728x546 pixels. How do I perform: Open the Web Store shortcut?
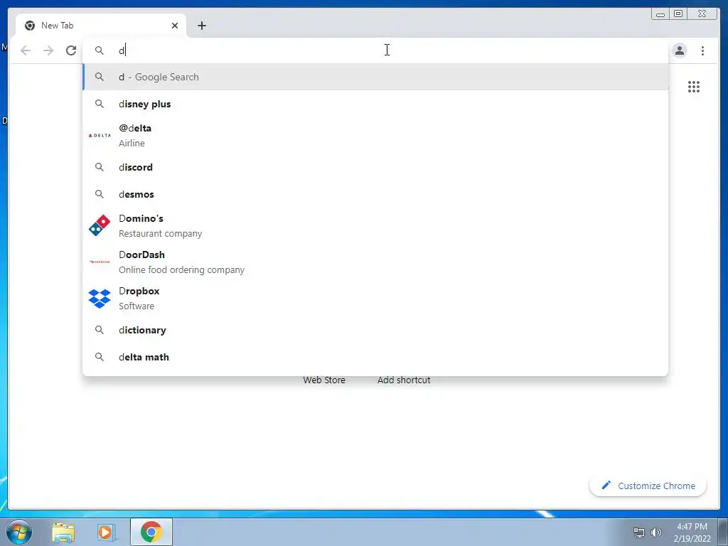(324, 380)
